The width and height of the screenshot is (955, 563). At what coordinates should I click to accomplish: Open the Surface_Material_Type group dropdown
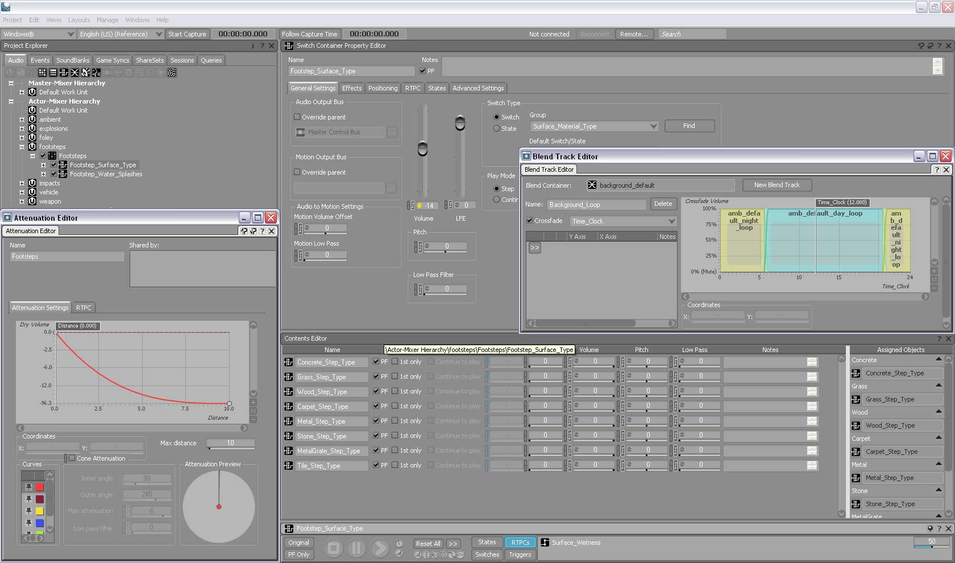click(x=594, y=126)
